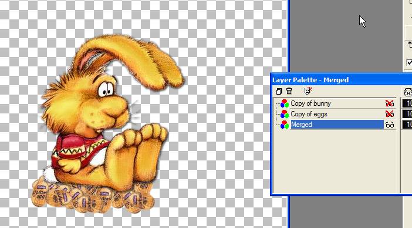Viewport: 412px width, 228px height.
Task: Click the glasses tab icon beside the toolbar
Action: 408,92
